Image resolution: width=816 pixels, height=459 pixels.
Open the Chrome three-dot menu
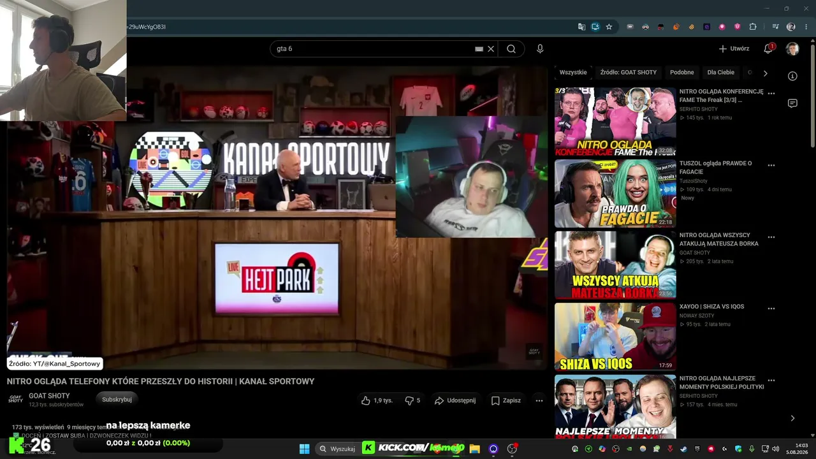tap(806, 27)
